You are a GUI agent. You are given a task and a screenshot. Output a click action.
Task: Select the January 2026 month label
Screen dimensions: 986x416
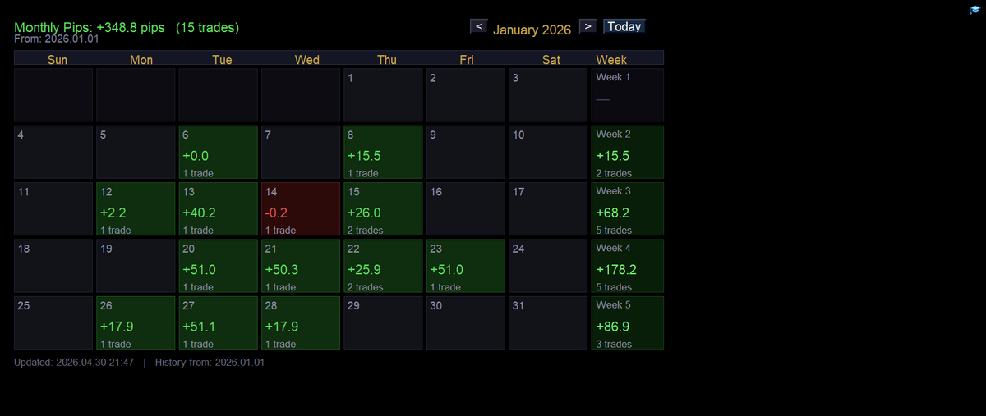point(532,30)
